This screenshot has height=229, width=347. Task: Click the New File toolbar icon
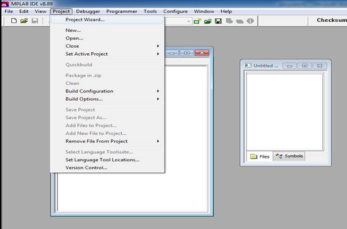coord(14,21)
